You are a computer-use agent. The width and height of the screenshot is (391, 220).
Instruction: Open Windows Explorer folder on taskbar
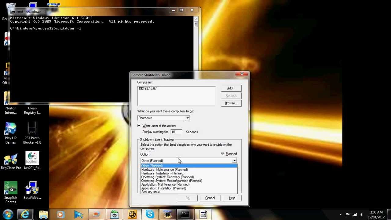point(43,215)
